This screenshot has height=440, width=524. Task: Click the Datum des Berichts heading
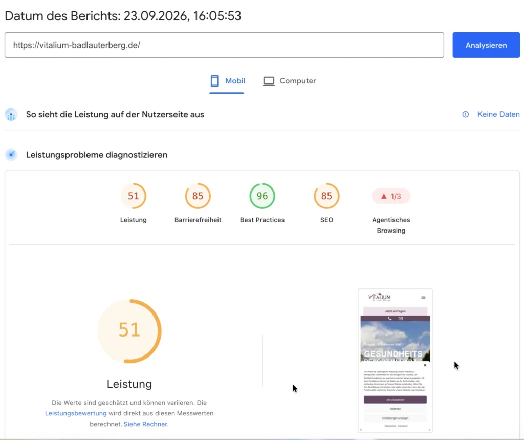coord(123,16)
